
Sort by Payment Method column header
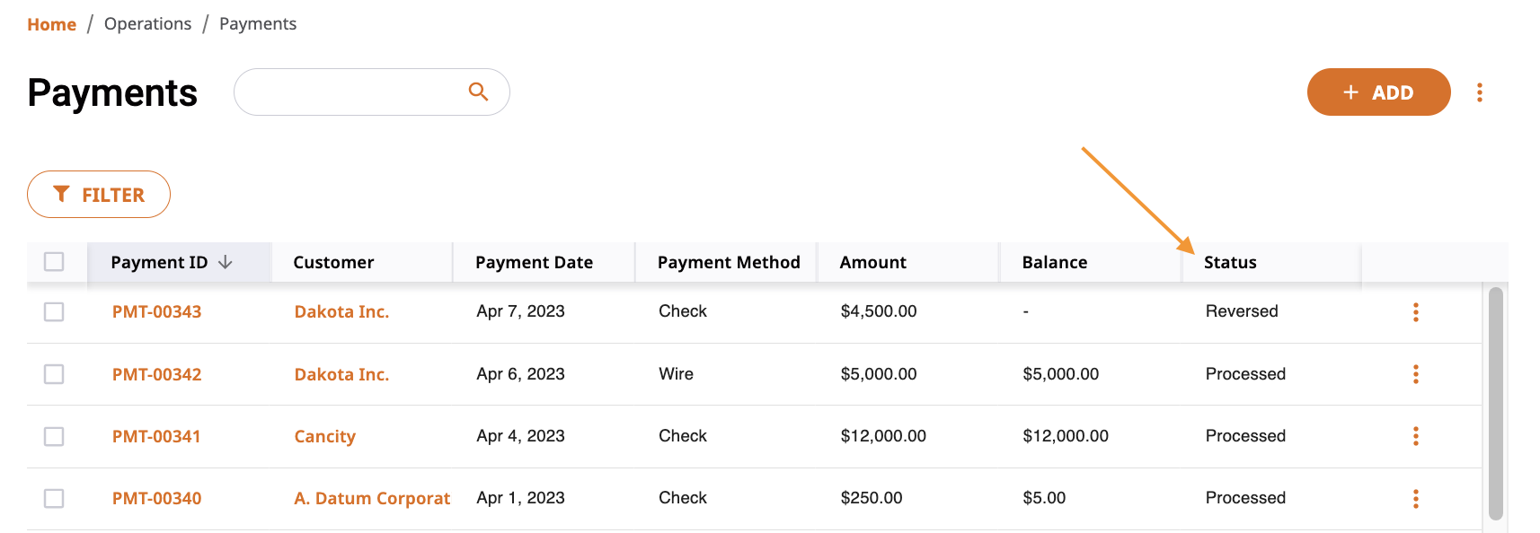[729, 262]
